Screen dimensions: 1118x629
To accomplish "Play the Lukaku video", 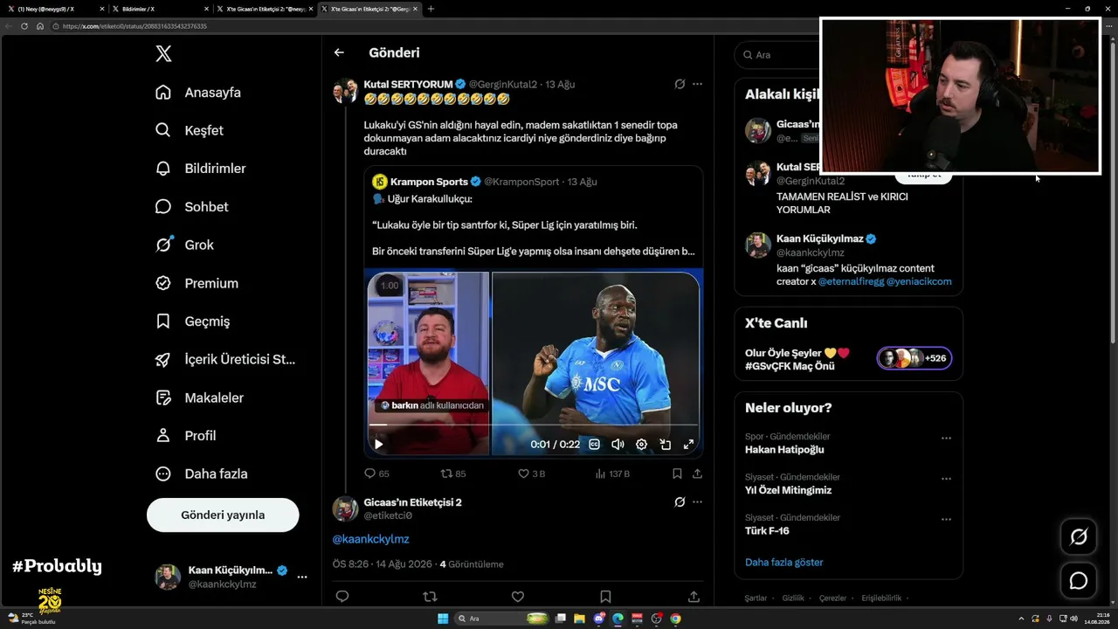I will pos(378,444).
